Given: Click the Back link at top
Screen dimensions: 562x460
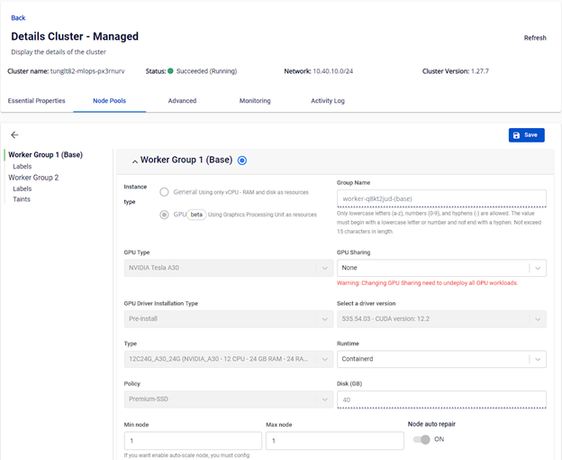Looking at the screenshot, I should [18, 18].
